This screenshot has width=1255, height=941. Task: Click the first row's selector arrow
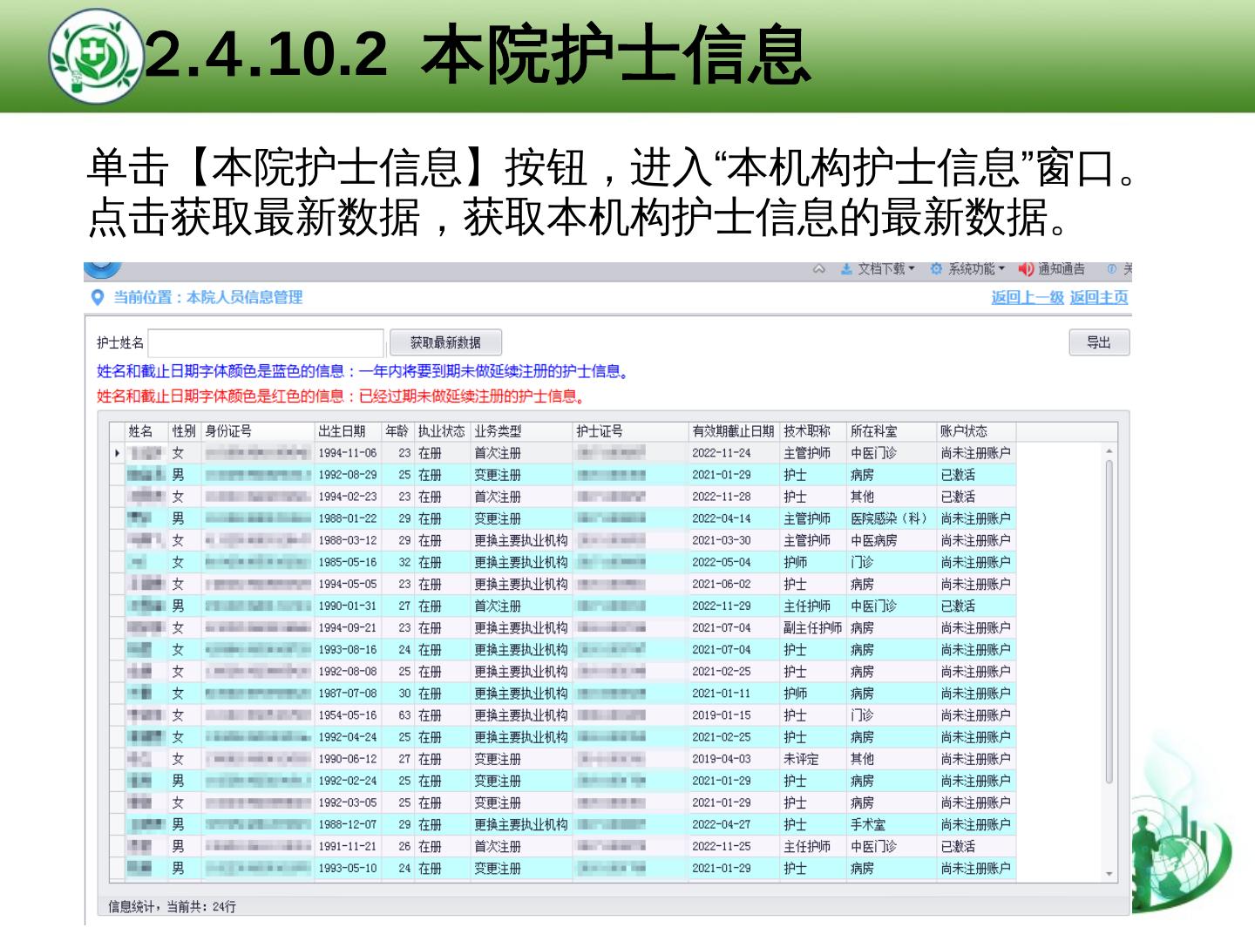117,453
